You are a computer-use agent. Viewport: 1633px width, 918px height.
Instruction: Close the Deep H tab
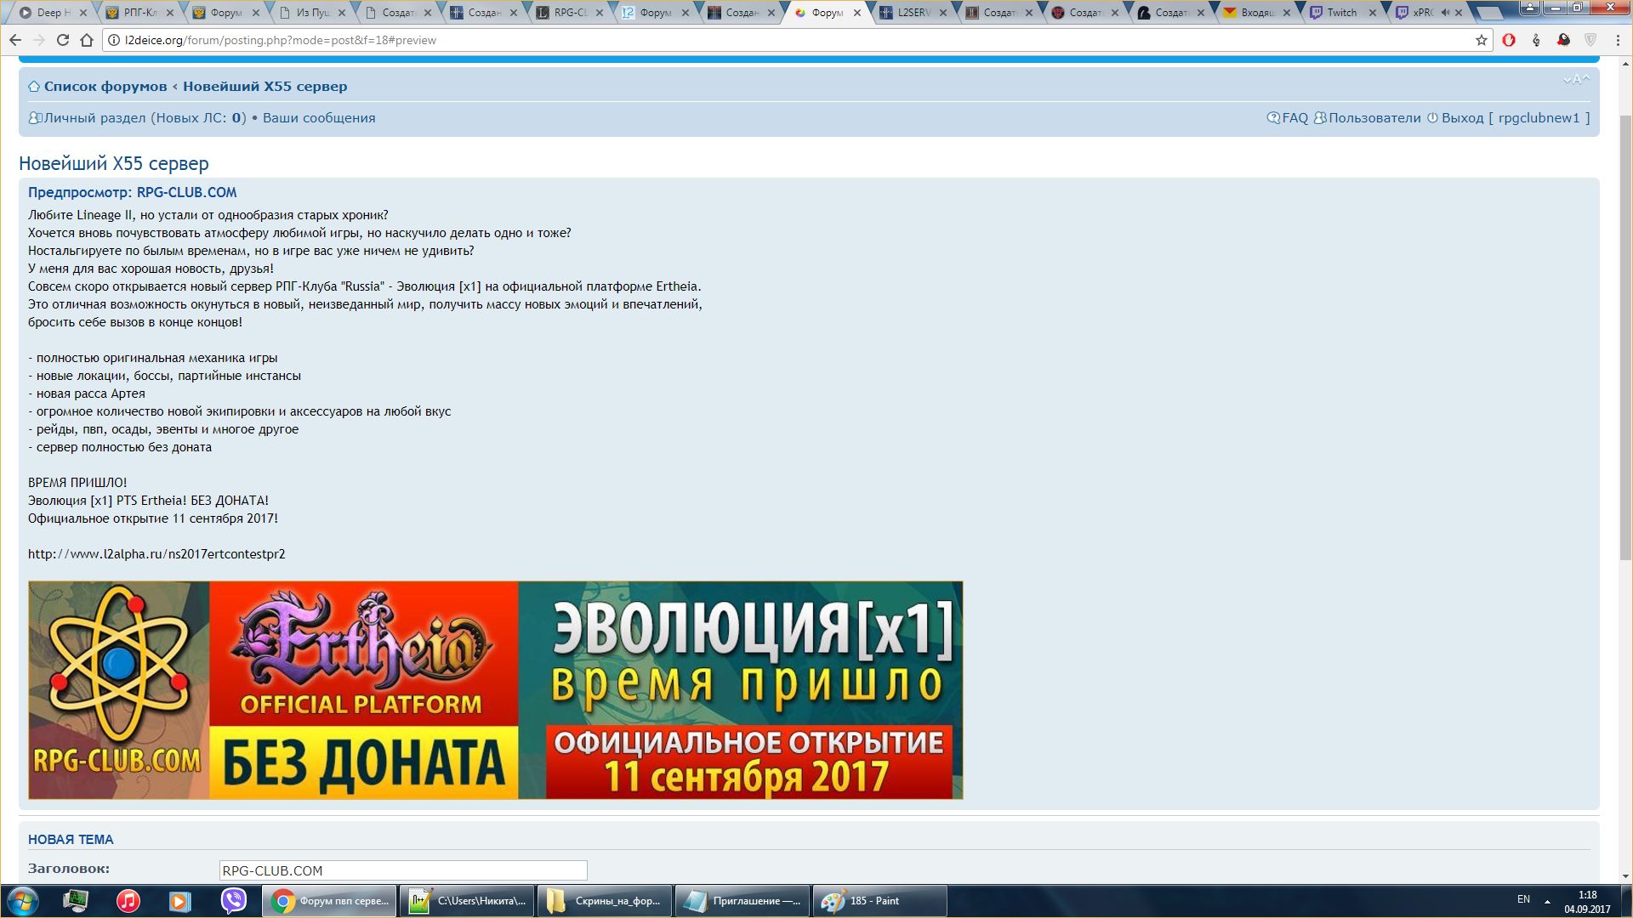tap(83, 13)
